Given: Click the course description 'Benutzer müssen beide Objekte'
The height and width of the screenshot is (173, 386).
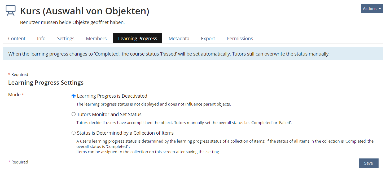Looking at the screenshot, I should (72, 22).
